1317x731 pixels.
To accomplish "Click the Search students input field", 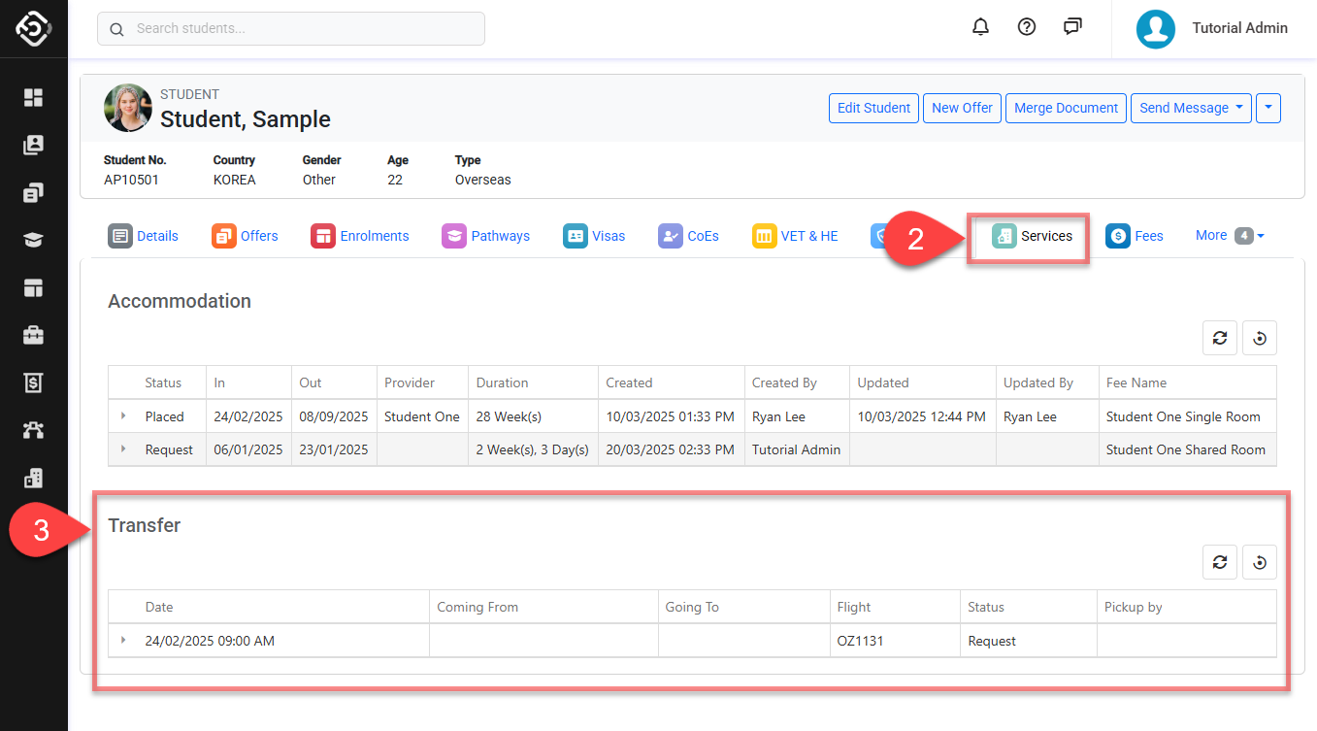I will [301, 29].
